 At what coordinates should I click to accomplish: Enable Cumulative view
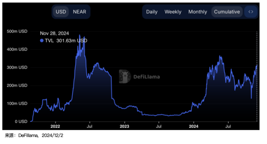coord(227,12)
